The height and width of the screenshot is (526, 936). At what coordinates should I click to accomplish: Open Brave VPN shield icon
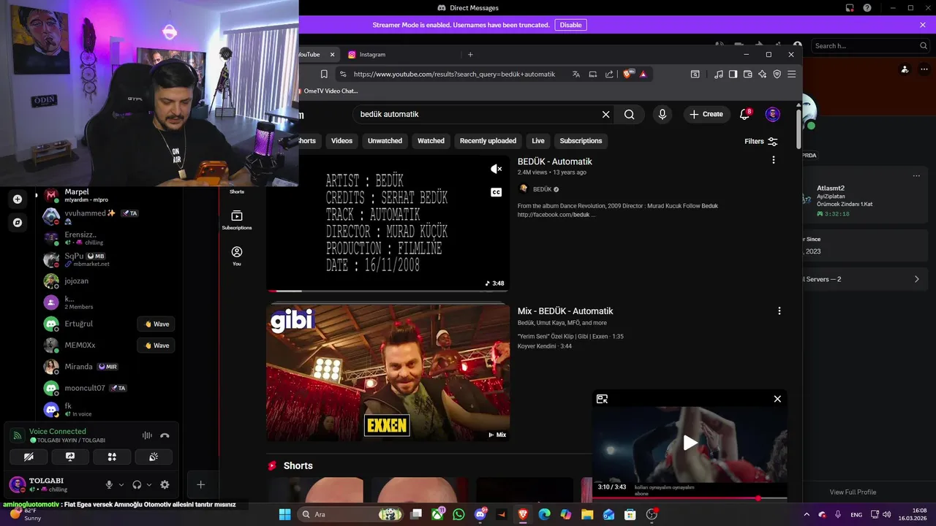(x=777, y=74)
